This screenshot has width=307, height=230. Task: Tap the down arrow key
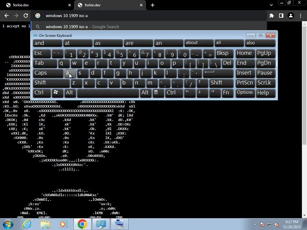click(x=202, y=93)
